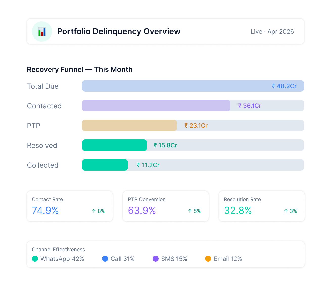Click the bar chart icon in header
This screenshot has width=332, height=306.
pyautogui.click(x=42, y=32)
